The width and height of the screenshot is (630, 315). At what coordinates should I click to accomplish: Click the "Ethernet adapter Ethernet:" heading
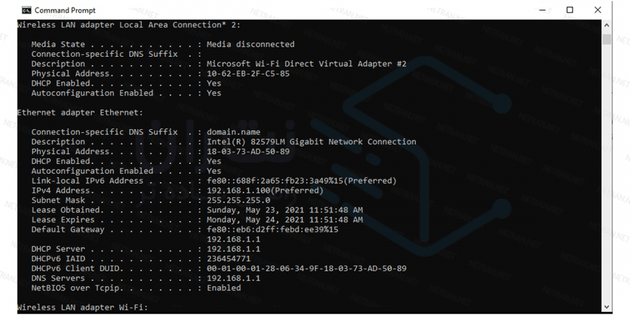click(x=80, y=112)
